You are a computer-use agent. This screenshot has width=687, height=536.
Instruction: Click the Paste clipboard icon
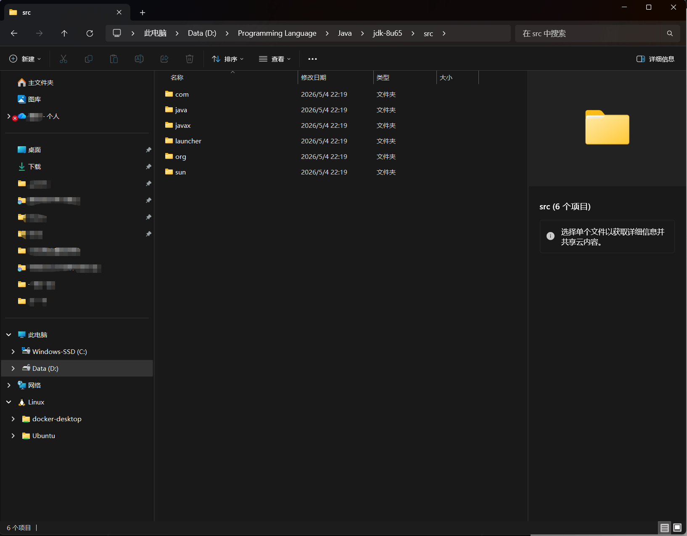pyautogui.click(x=114, y=59)
